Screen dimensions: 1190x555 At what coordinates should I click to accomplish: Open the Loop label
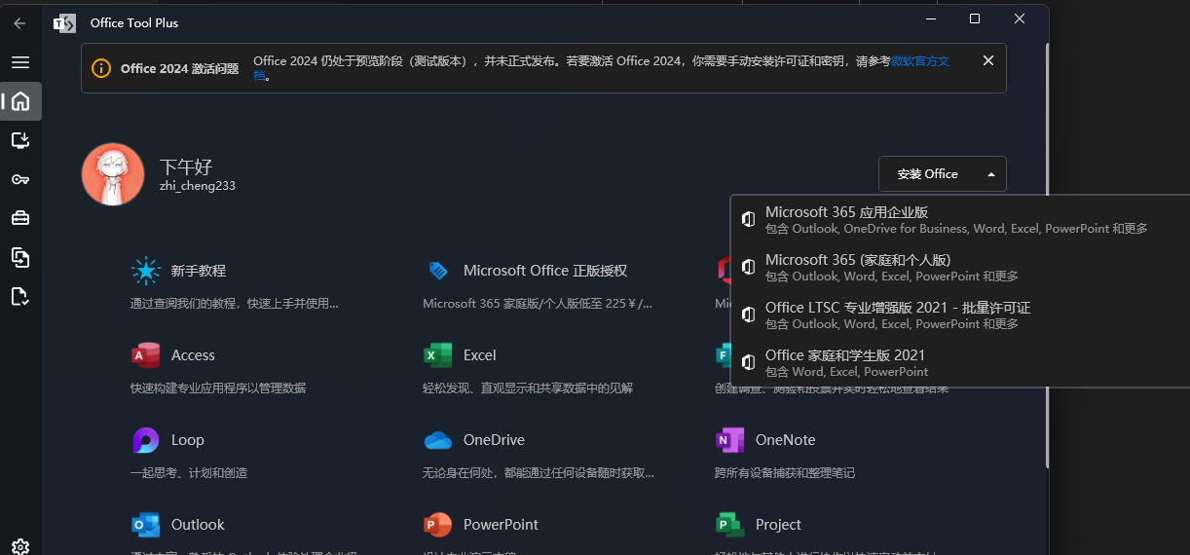click(x=188, y=440)
